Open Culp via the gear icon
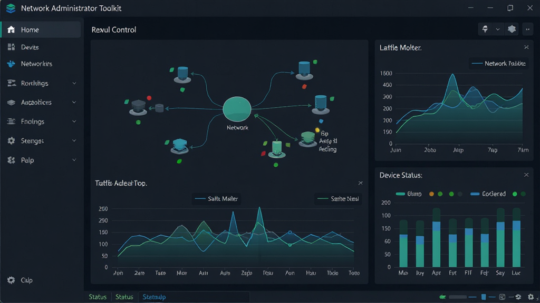The width and height of the screenshot is (540, 303). [x=12, y=280]
